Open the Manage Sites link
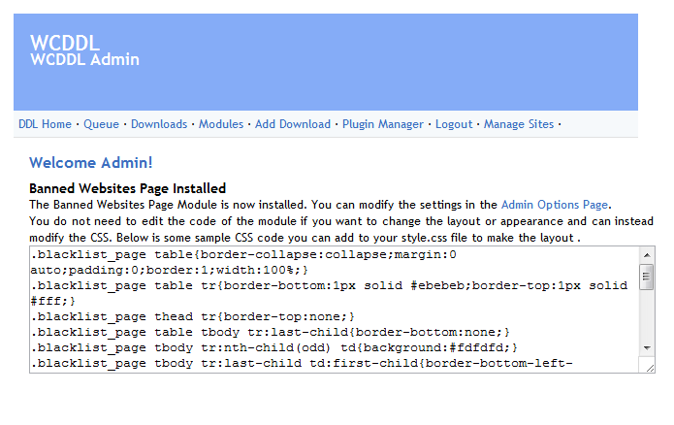This screenshot has width=674, height=425. [x=519, y=124]
